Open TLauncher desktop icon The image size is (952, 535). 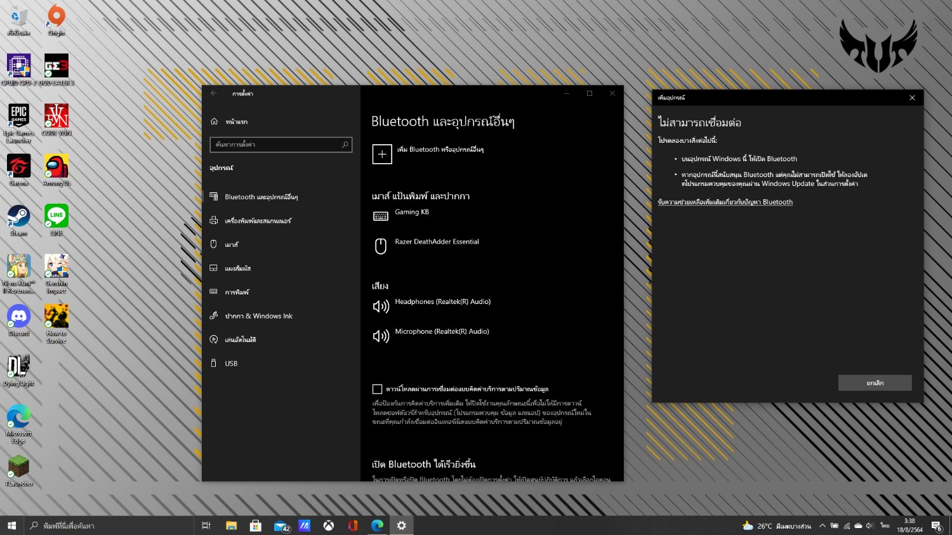point(19,471)
